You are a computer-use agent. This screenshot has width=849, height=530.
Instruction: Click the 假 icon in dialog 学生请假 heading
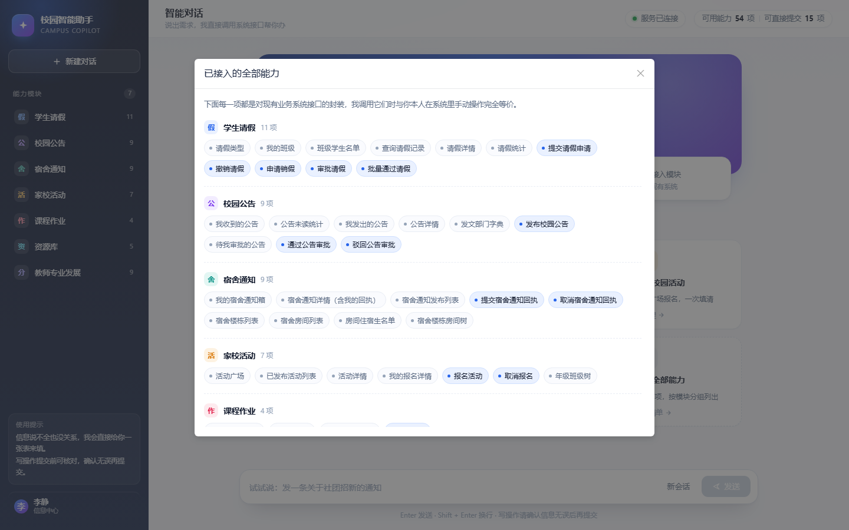pyautogui.click(x=211, y=128)
